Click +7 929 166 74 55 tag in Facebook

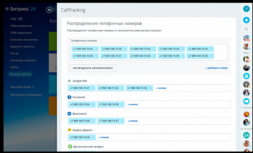[111, 104]
